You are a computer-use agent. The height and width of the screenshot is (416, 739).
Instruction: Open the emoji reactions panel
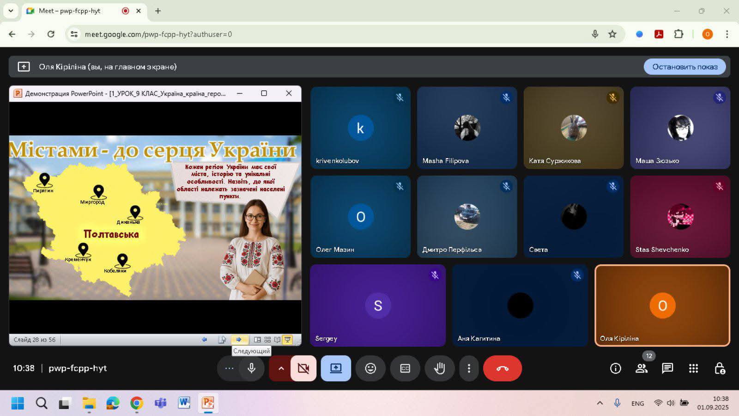370,368
